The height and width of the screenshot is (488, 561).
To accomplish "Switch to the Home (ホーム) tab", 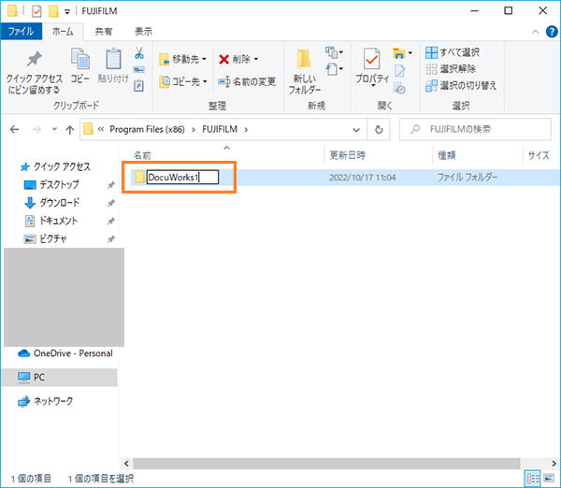I will pos(63,32).
